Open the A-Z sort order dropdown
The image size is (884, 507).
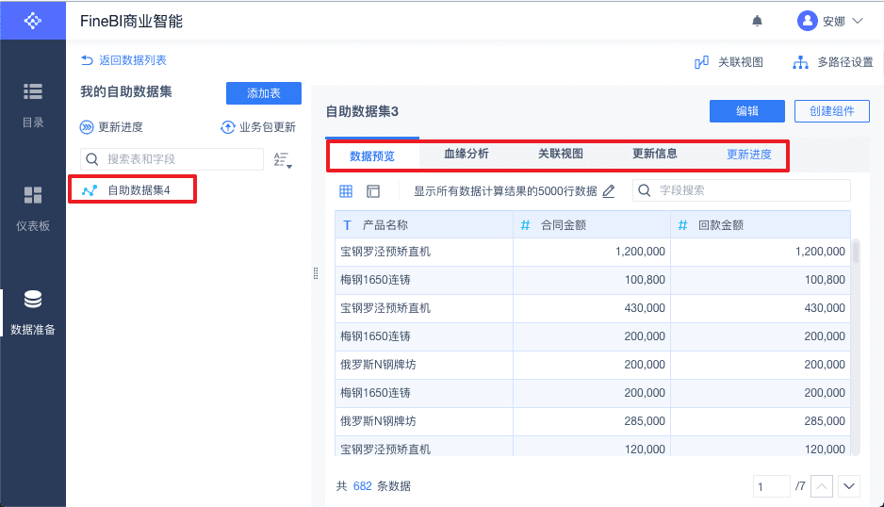[x=282, y=159]
